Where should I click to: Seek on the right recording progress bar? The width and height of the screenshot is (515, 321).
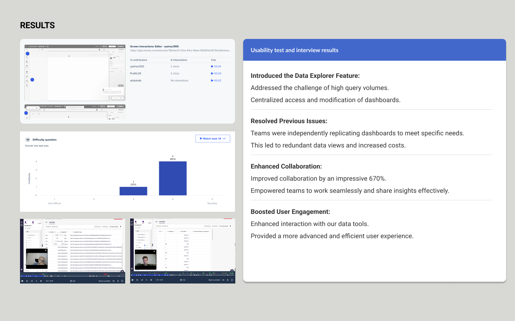pyautogui.click(x=182, y=275)
